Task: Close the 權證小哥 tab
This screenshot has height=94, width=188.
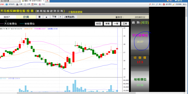Action: (x=43, y=1)
